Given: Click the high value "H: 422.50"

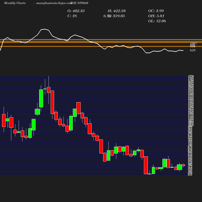Looking at the screenshot, I should tap(117, 11).
